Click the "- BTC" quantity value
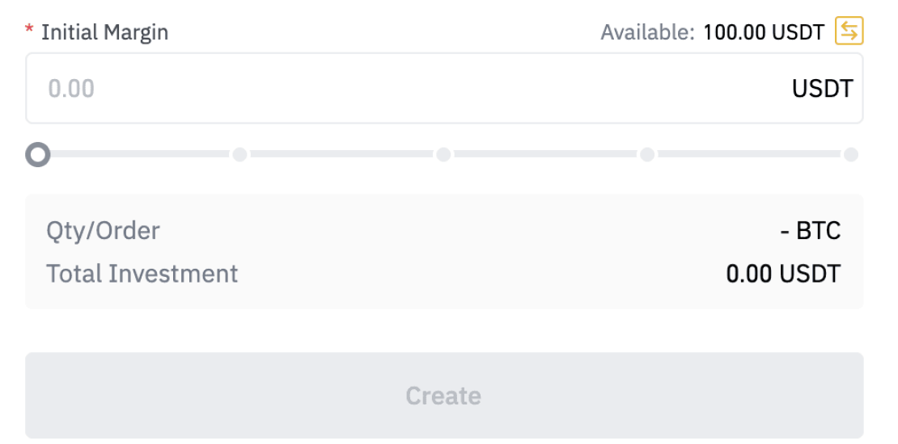Screen dimensions: 898x444 (x=811, y=231)
